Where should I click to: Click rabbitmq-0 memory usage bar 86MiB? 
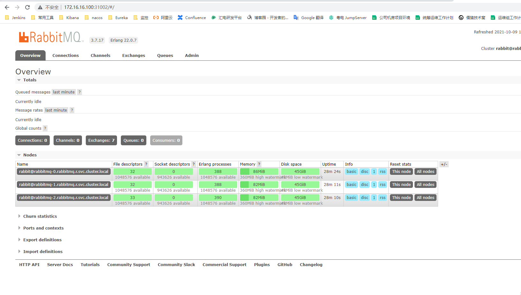pyautogui.click(x=259, y=172)
